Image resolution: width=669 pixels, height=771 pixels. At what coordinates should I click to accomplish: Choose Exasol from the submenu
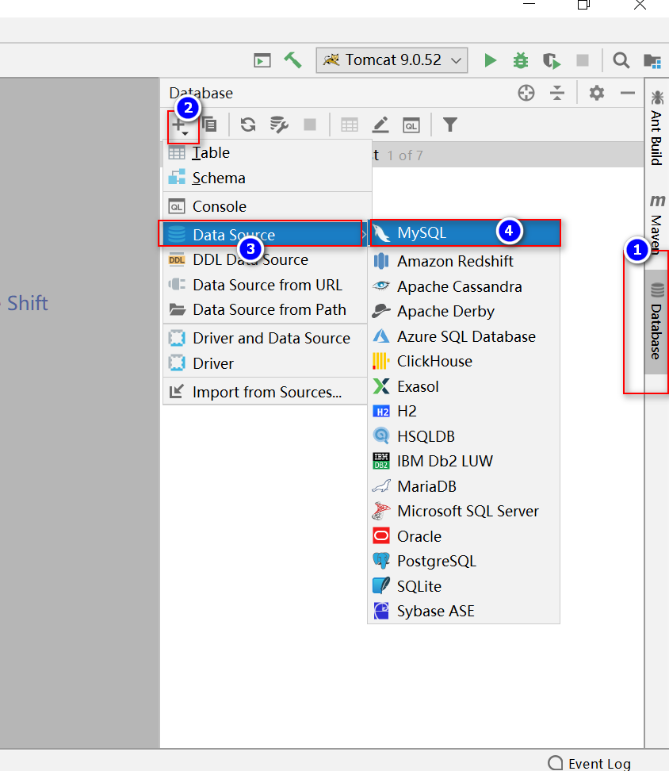tap(464, 386)
